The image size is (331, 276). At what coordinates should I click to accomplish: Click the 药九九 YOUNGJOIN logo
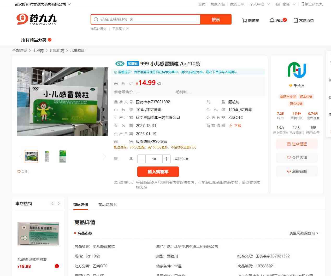(37, 19)
